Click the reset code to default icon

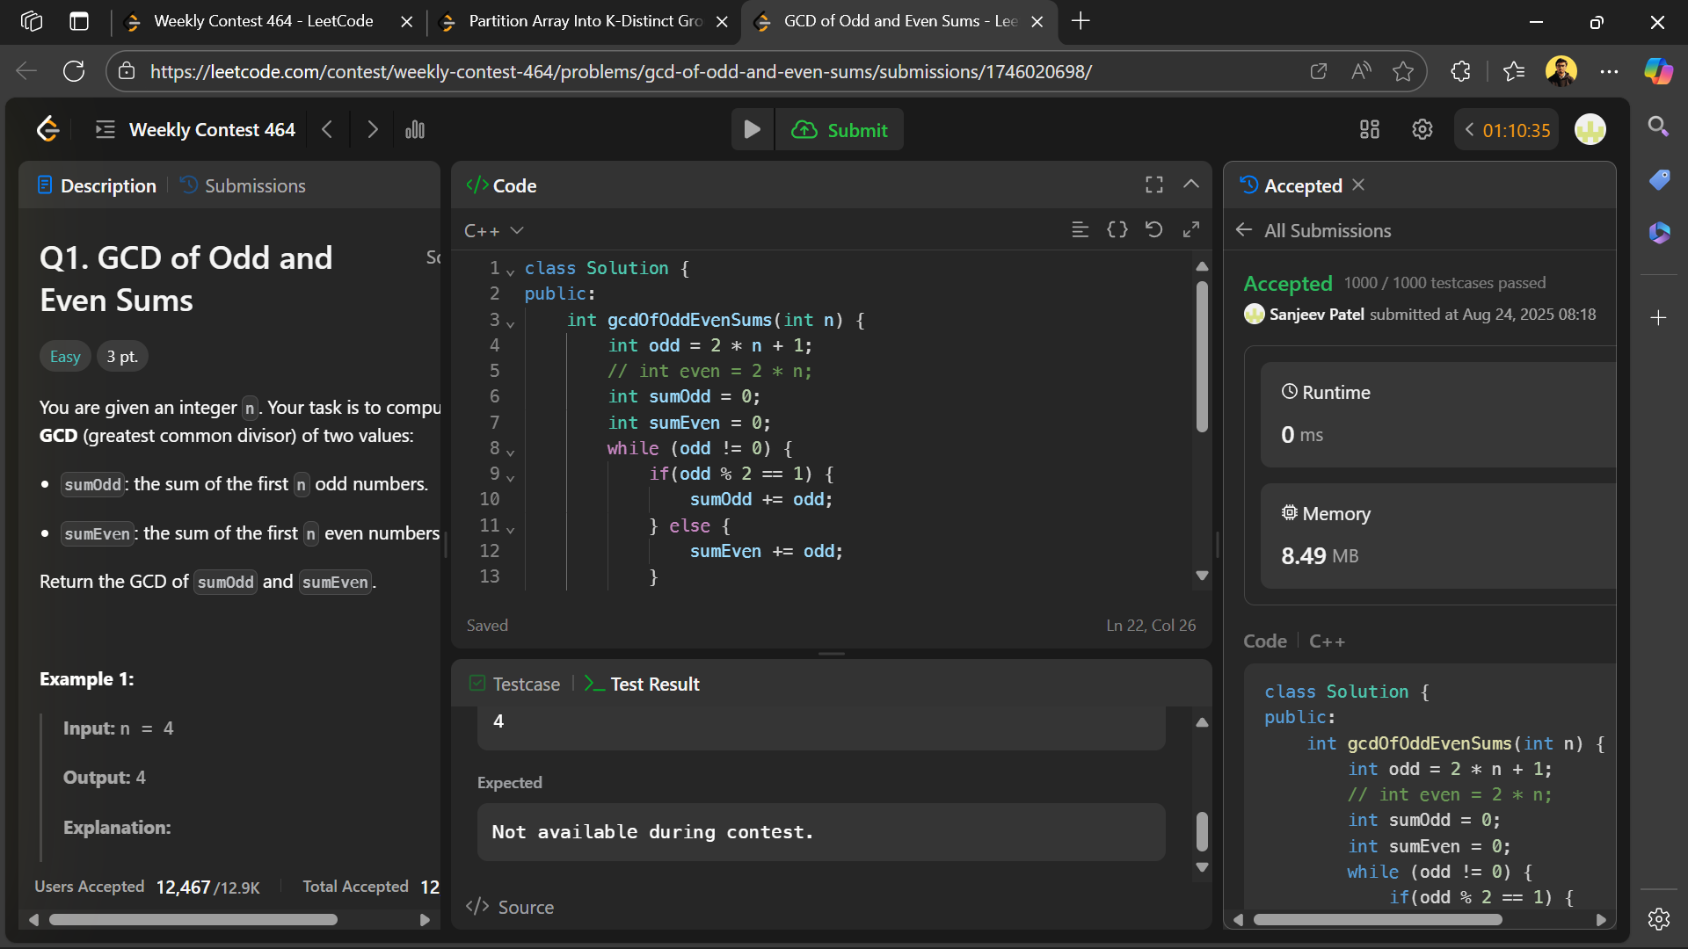[x=1153, y=229]
